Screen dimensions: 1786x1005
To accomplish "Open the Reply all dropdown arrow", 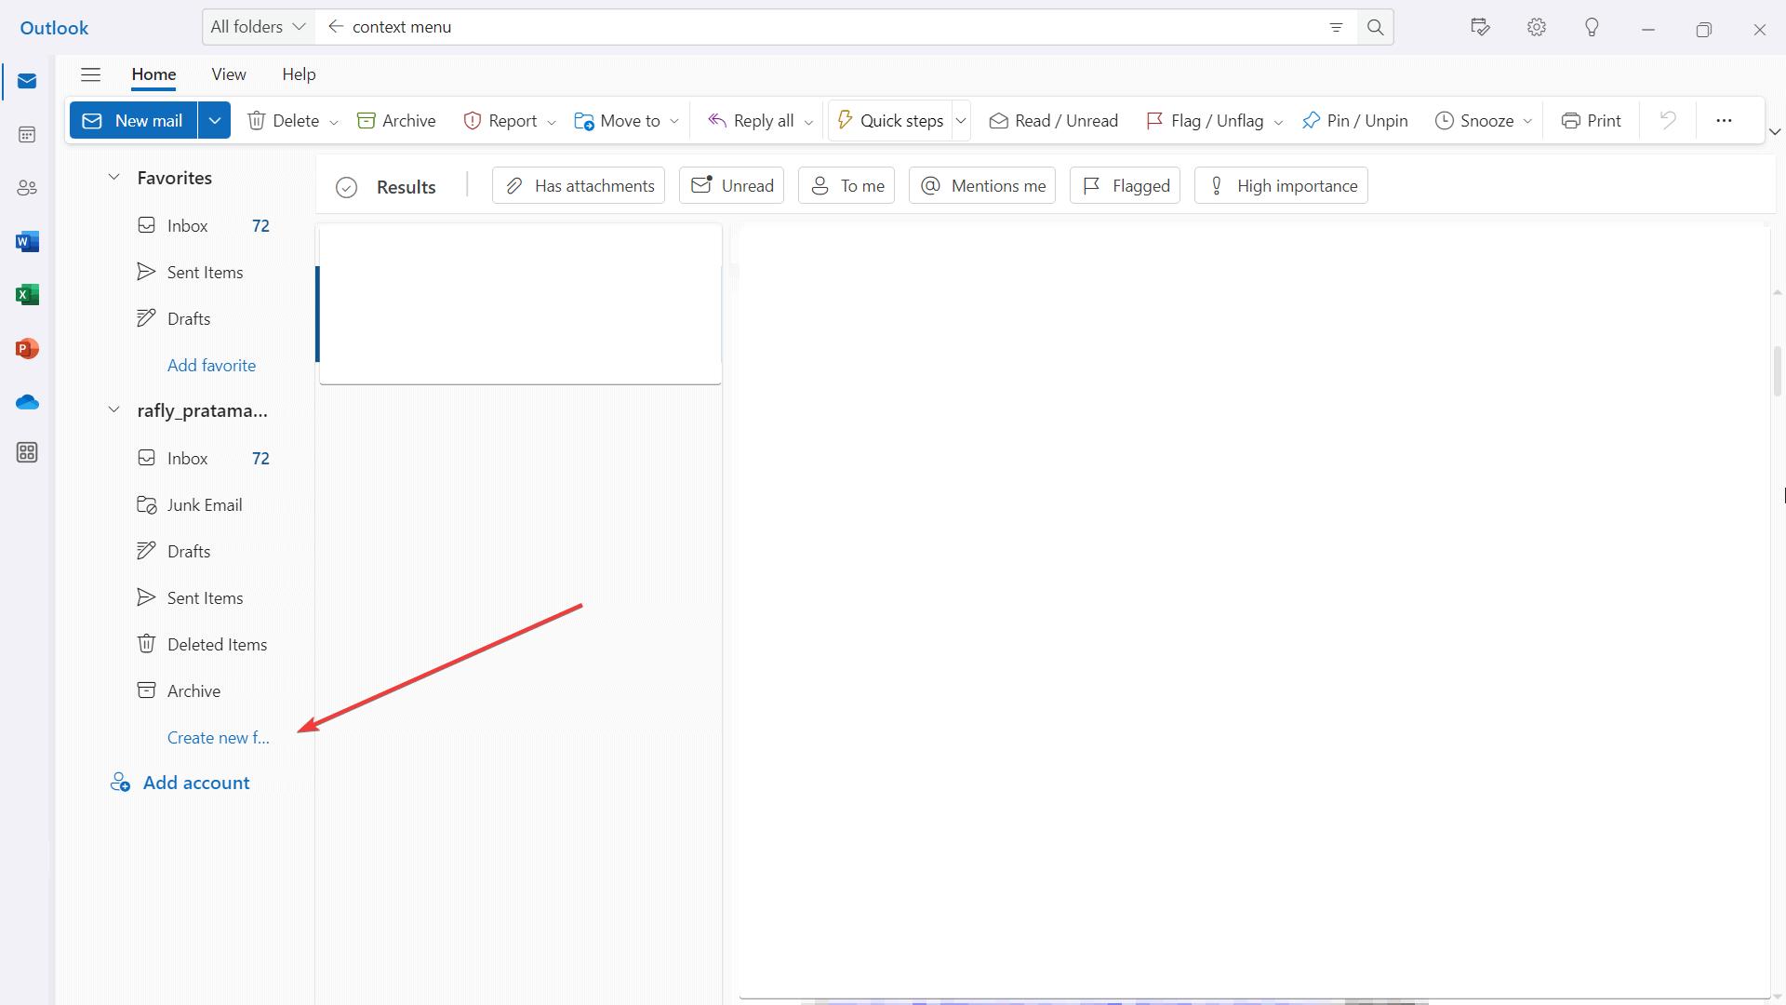I will click(808, 122).
